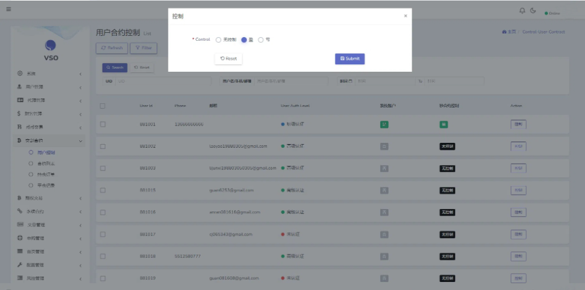Expand the dollar finance menu via its chevron

coord(80,114)
